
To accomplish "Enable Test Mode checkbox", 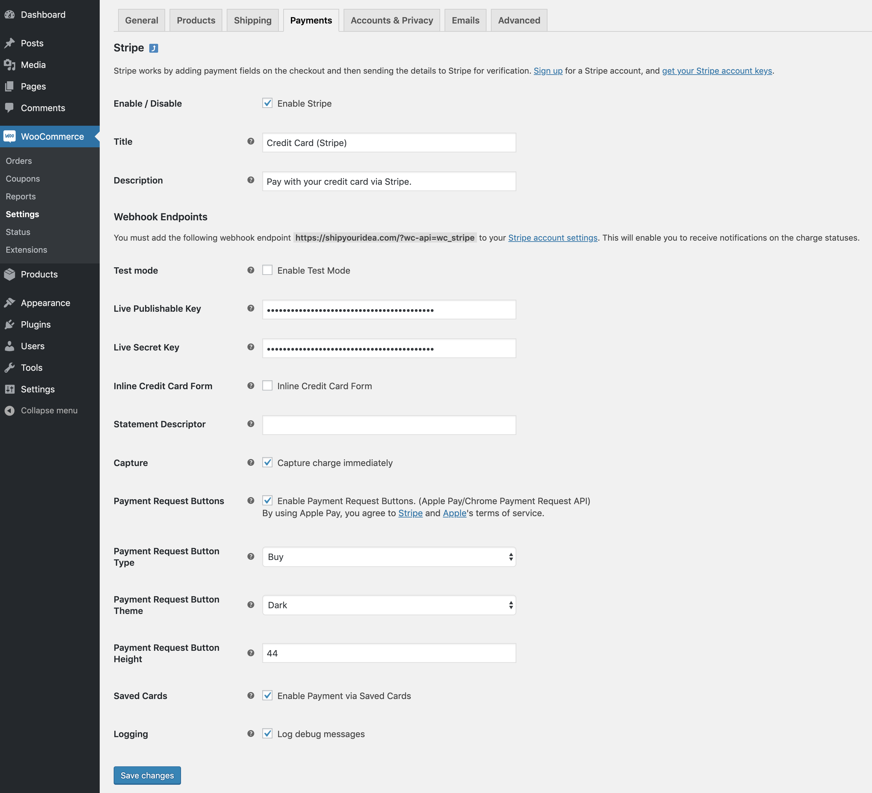I will [x=268, y=270].
